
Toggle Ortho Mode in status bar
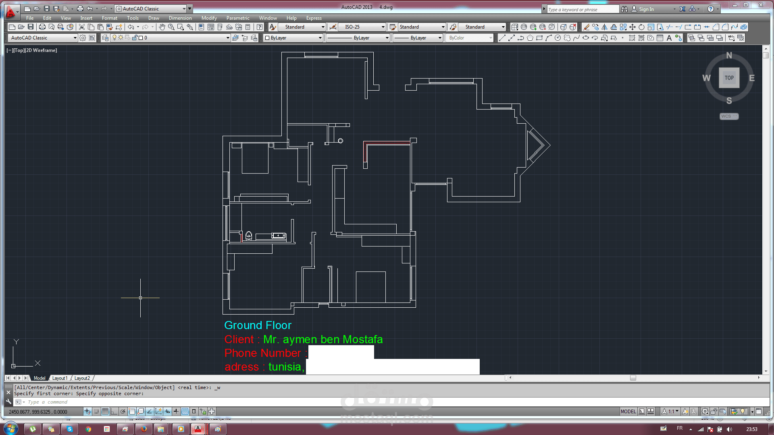coord(114,411)
